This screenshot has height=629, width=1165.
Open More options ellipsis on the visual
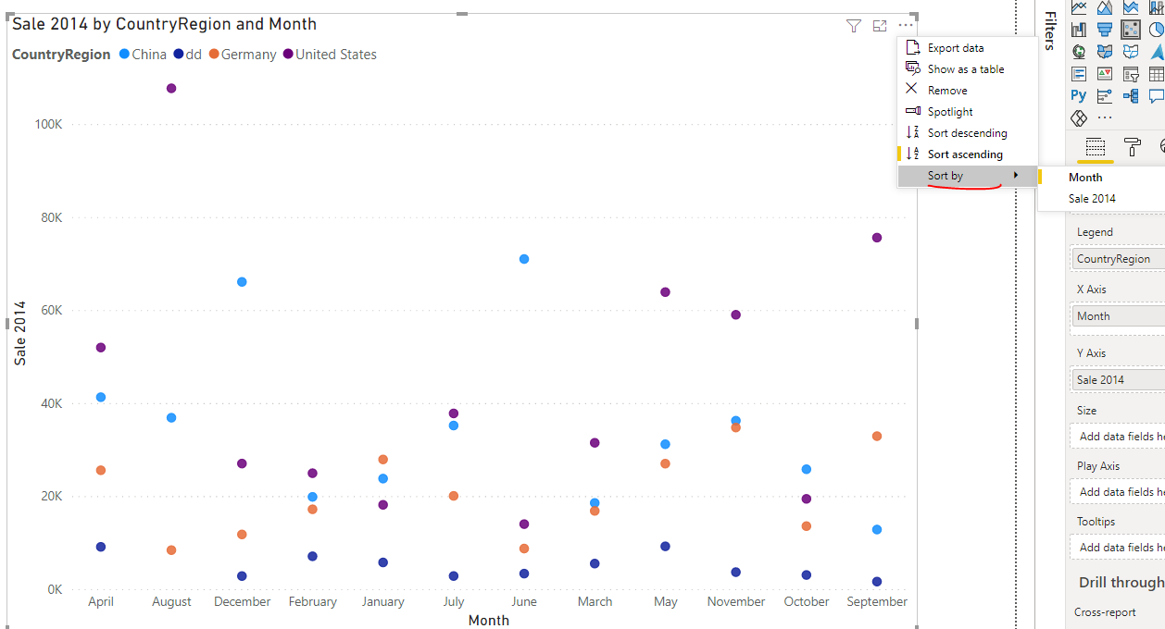906,26
